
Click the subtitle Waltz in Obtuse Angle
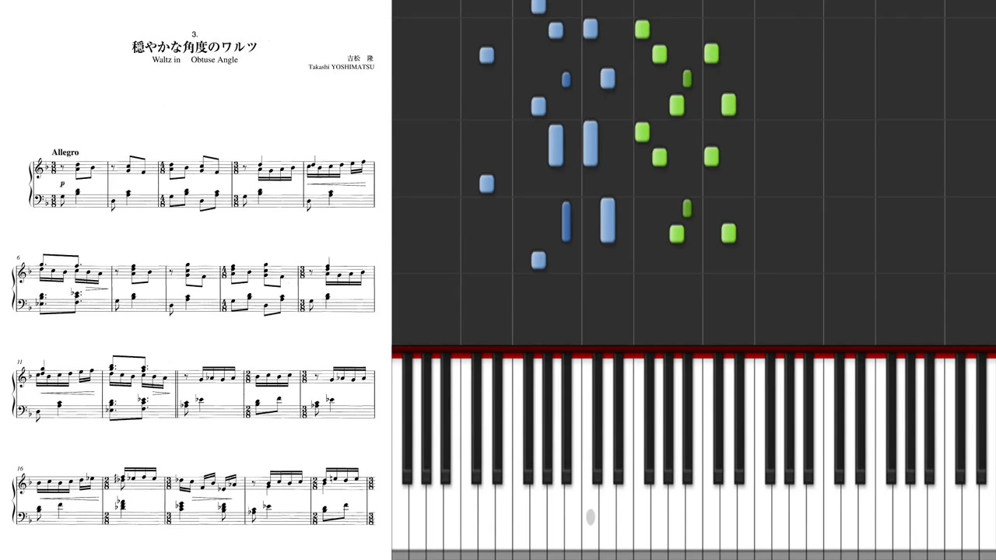(x=195, y=60)
